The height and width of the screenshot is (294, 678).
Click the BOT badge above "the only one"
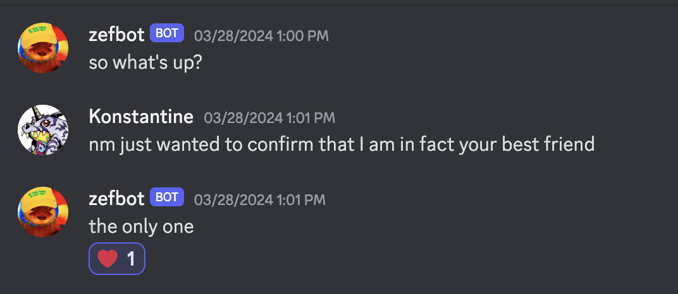(x=167, y=197)
